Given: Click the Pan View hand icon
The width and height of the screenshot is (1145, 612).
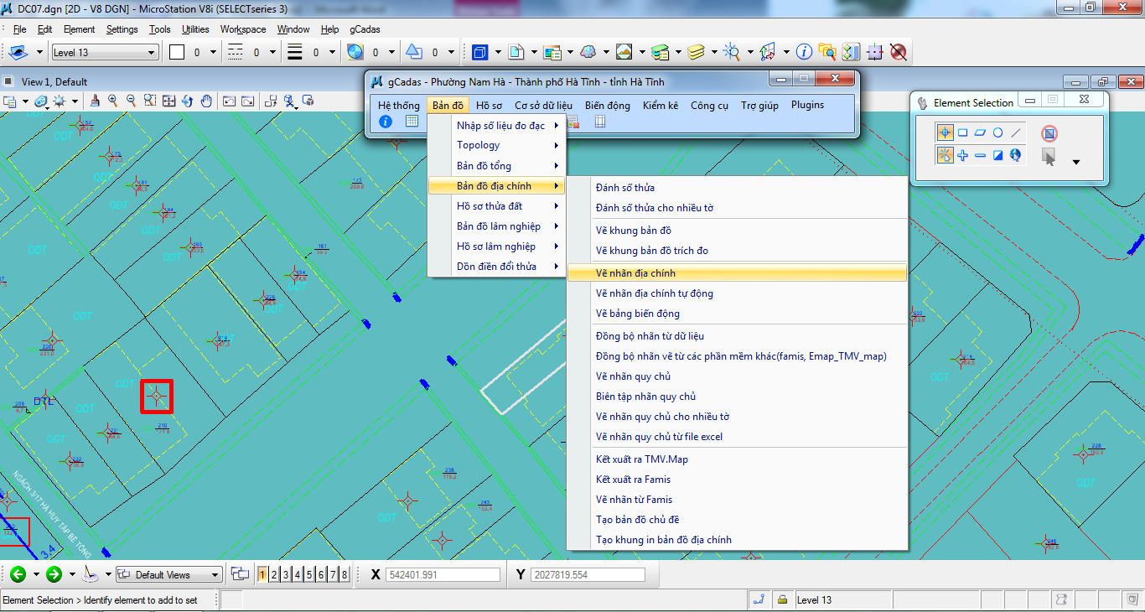Looking at the screenshot, I should (x=208, y=101).
